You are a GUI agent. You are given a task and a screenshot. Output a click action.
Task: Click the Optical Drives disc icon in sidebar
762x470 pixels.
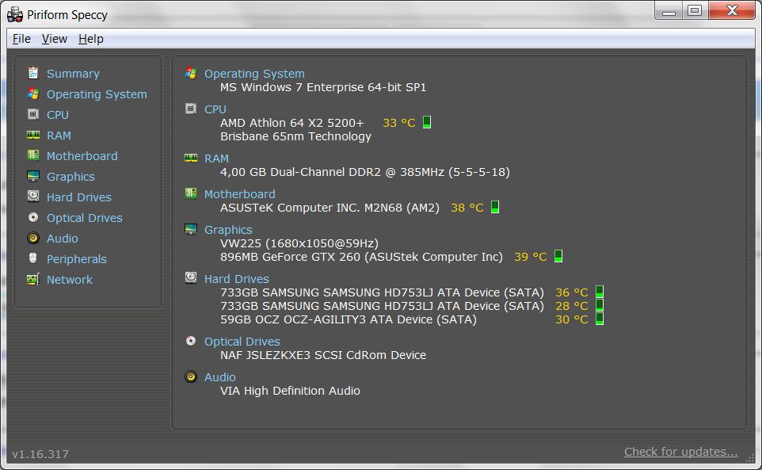[33, 217]
